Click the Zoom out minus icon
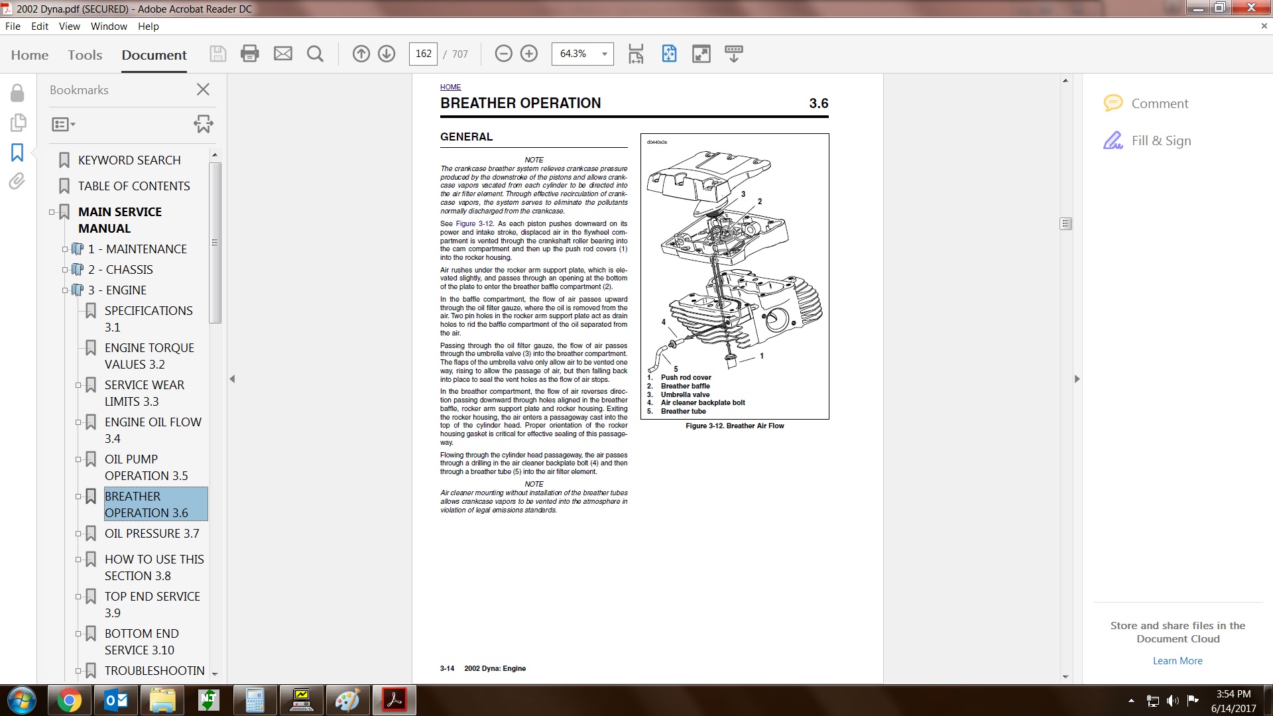The width and height of the screenshot is (1273, 716). click(x=504, y=54)
